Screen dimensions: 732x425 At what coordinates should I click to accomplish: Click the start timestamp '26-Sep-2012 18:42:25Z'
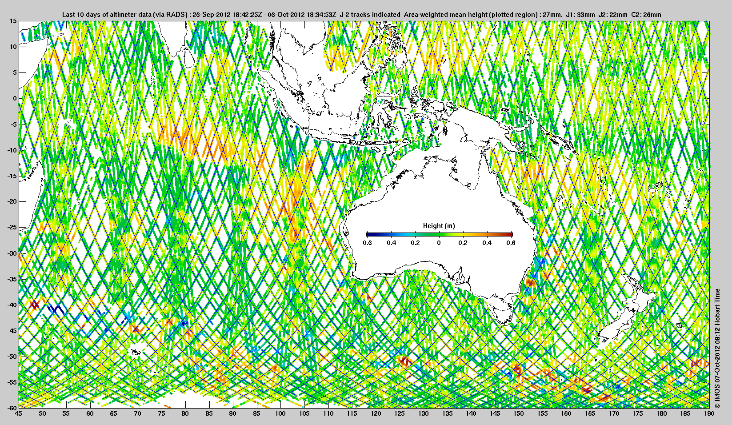(227, 15)
